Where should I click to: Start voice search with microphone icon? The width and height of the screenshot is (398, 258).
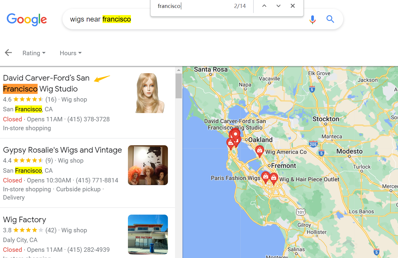[312, 19]
